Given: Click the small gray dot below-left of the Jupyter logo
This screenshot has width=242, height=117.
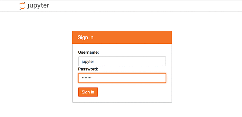Looking at the screenshot, I should point(20,9).
